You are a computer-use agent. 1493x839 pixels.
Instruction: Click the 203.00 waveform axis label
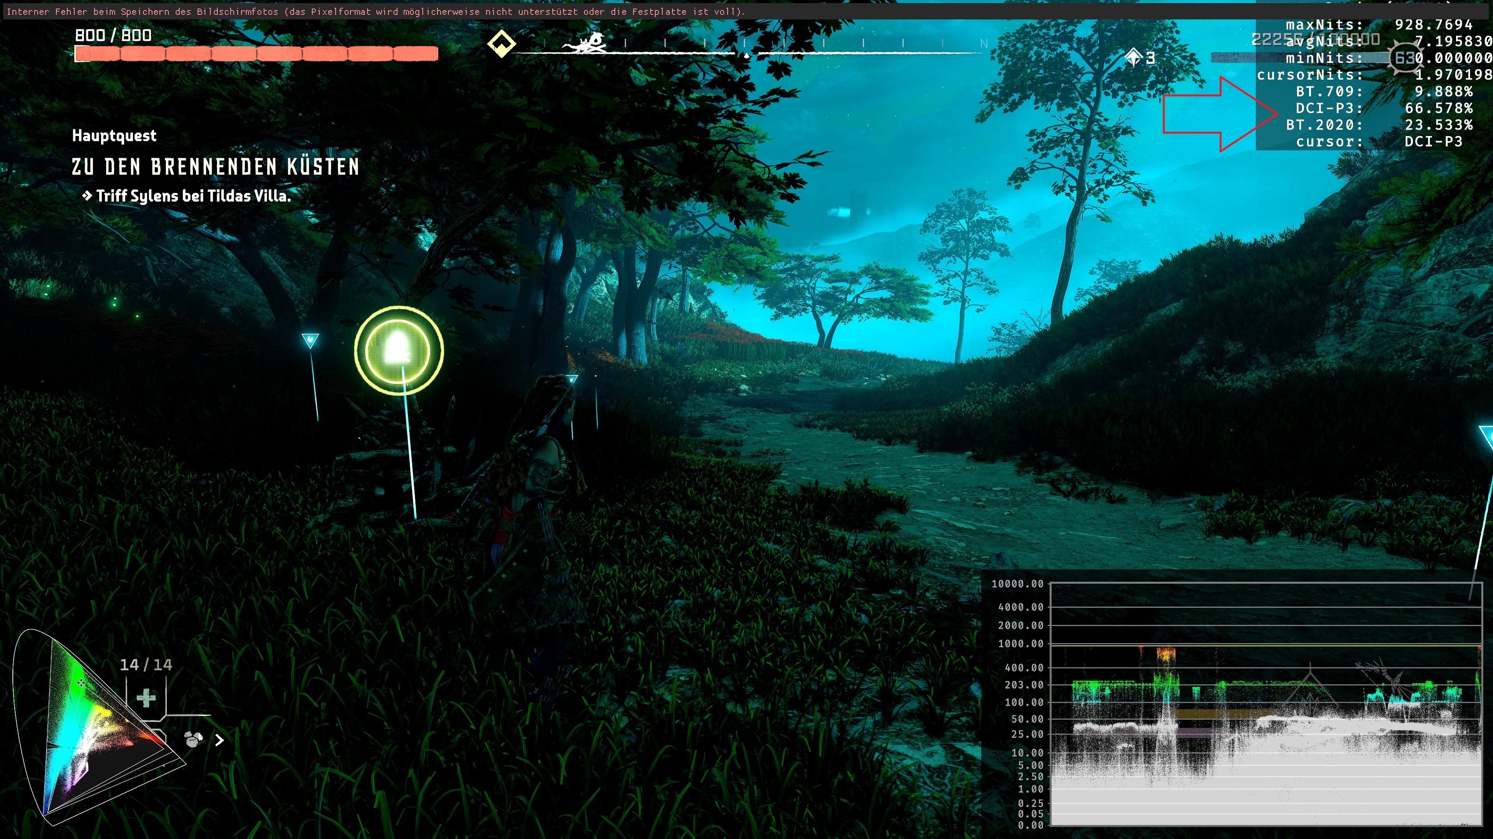[x=1024, y=685]
